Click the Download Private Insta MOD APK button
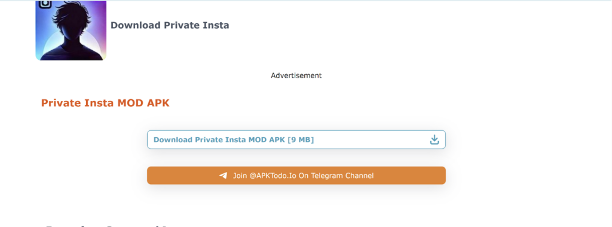 tap(296, 140)
